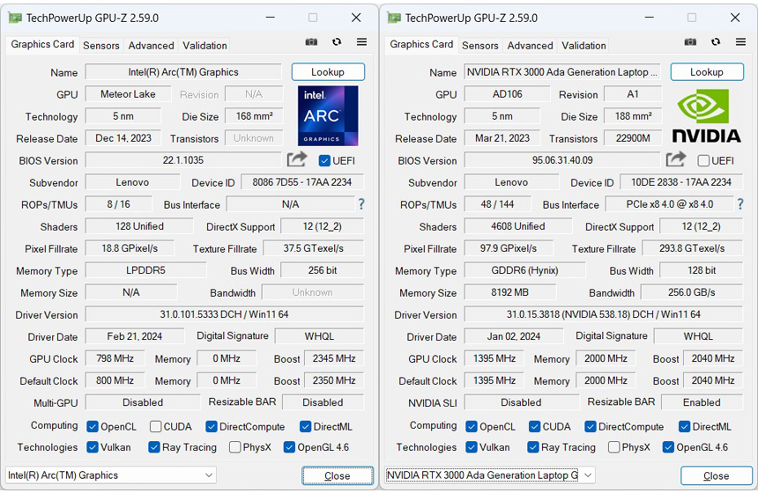Click the NVIDIA logo image
The height and width of the screenshot is (493, 758).
tap(707, 115)
